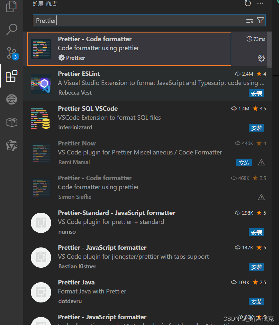The height and width of the screenshot is (325, 279).
Task: Click the 5 star rating on Prettier-Standard
Action: pos(261,213)
